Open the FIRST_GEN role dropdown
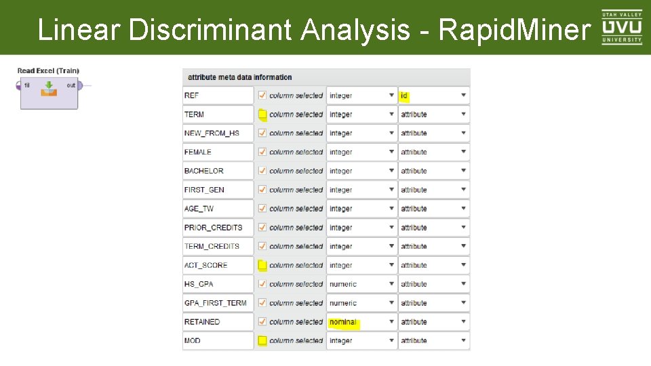This screenshot has width=651, height=366. point(434,190)
